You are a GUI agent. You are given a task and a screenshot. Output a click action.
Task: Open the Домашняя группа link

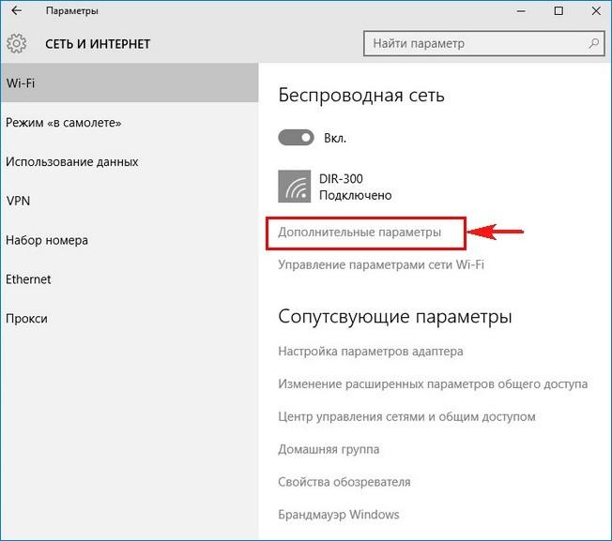329,449
